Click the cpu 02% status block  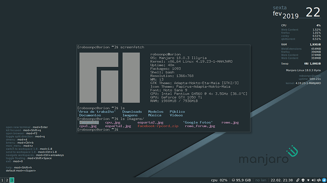219,180
